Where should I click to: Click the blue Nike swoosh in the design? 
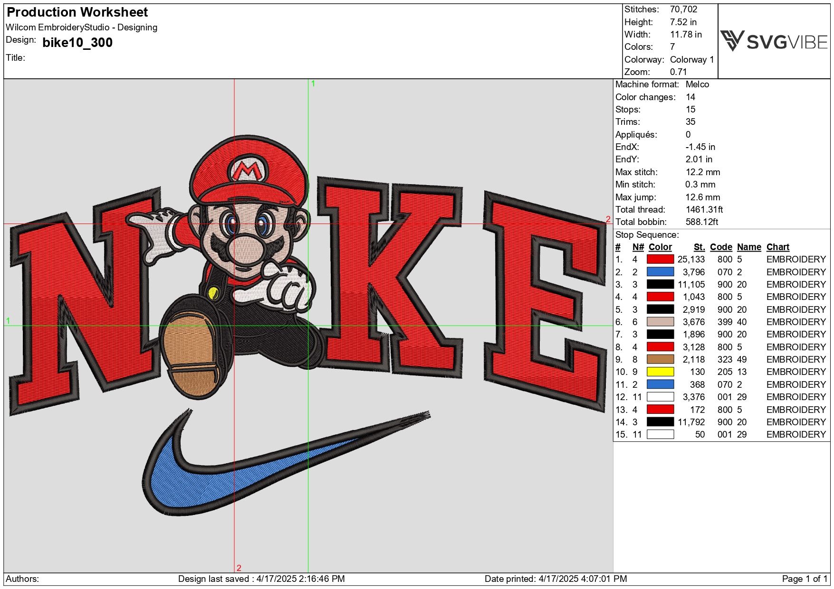(x=285, y=463)
